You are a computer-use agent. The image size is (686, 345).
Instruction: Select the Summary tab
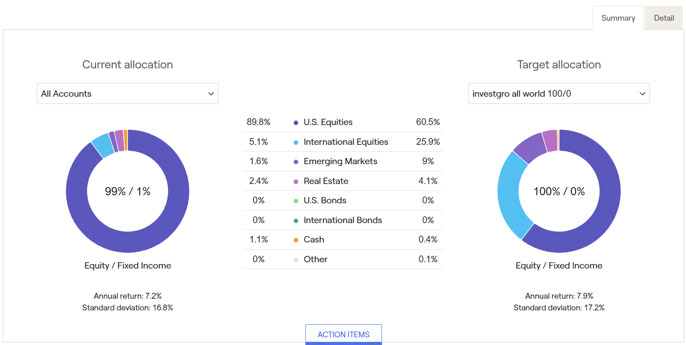[x=618, y=18]
